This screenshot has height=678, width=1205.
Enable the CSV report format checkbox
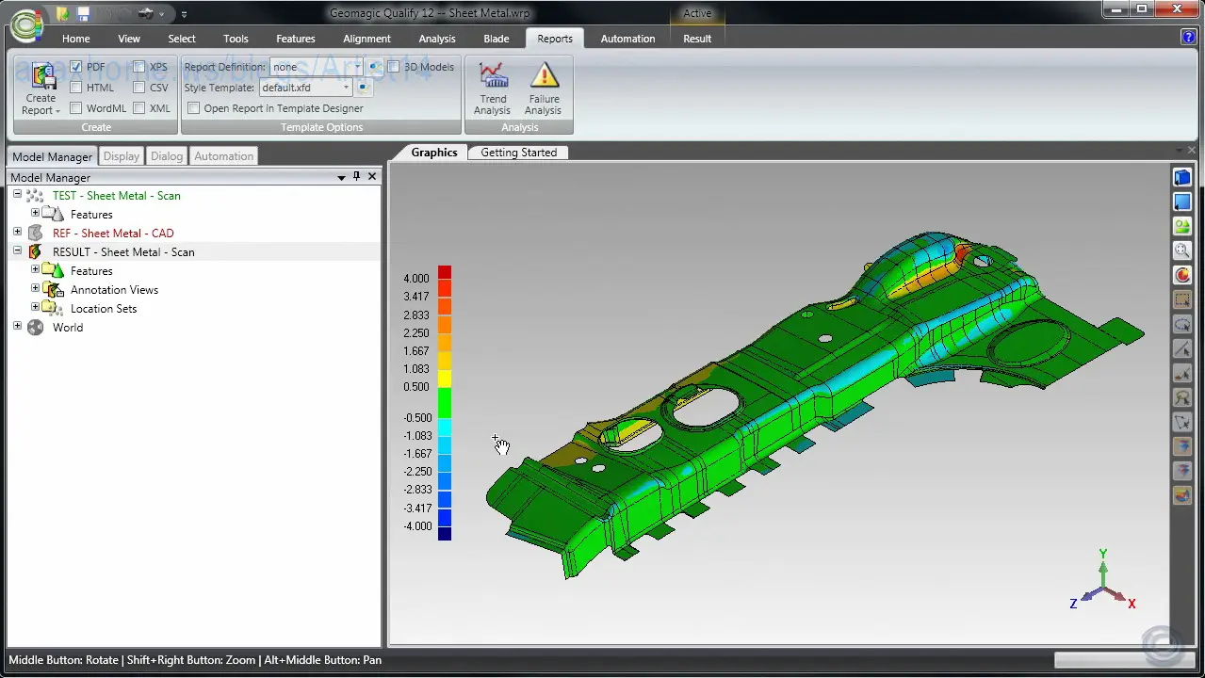(139, 88)
